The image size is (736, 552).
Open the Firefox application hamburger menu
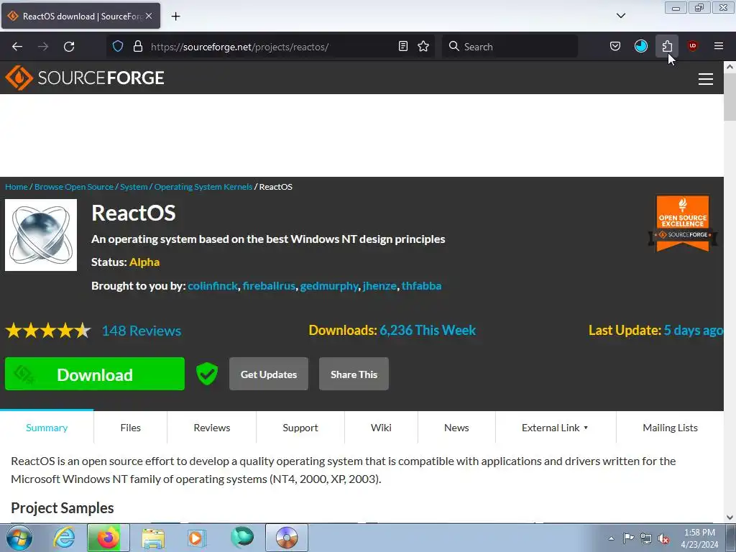click(x=719, y=46)
